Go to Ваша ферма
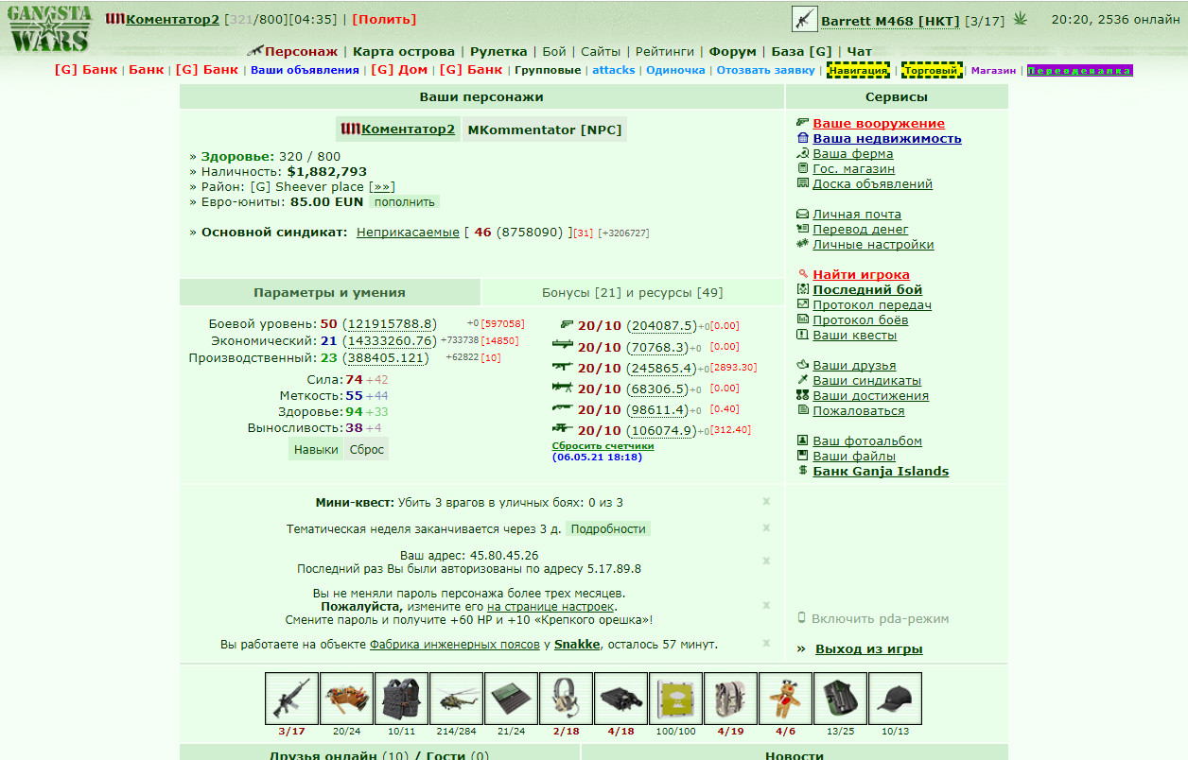 pos(852,154)
